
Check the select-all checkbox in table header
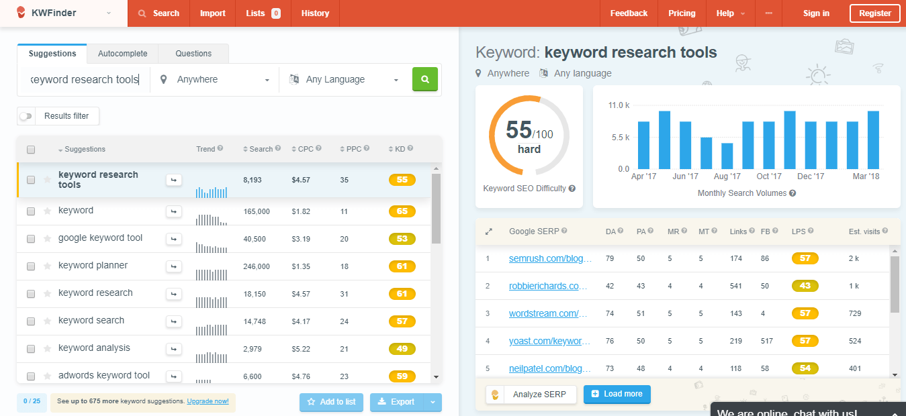point(31,150)
